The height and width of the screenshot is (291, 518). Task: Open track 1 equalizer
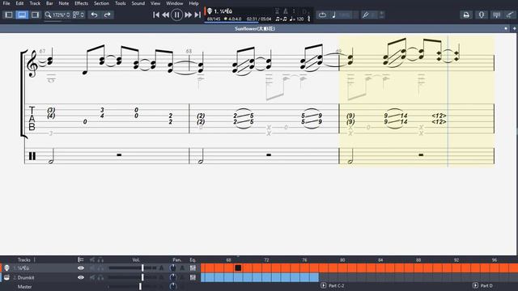(x=193, y=268)
